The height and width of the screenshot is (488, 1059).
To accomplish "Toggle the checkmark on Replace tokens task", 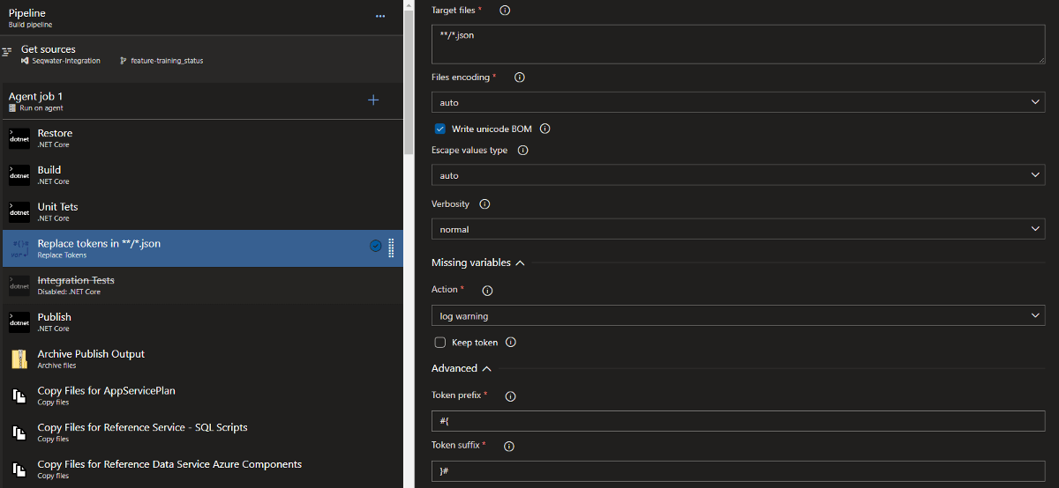I will click(375, 247).
